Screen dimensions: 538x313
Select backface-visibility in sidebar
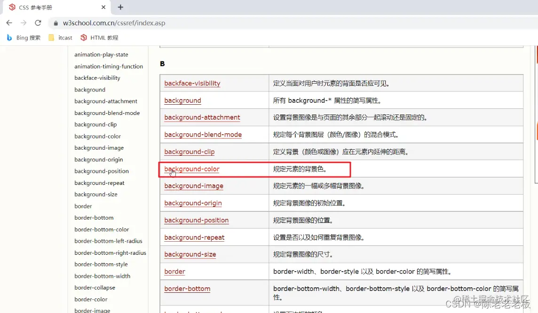point(97,78)
